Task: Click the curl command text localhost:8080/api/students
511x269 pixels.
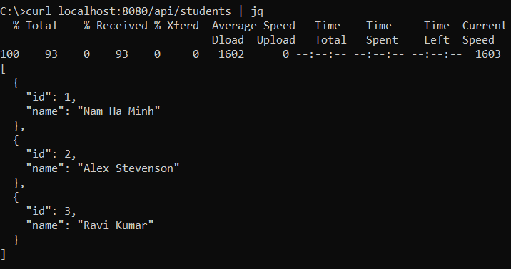Action: 144,11
